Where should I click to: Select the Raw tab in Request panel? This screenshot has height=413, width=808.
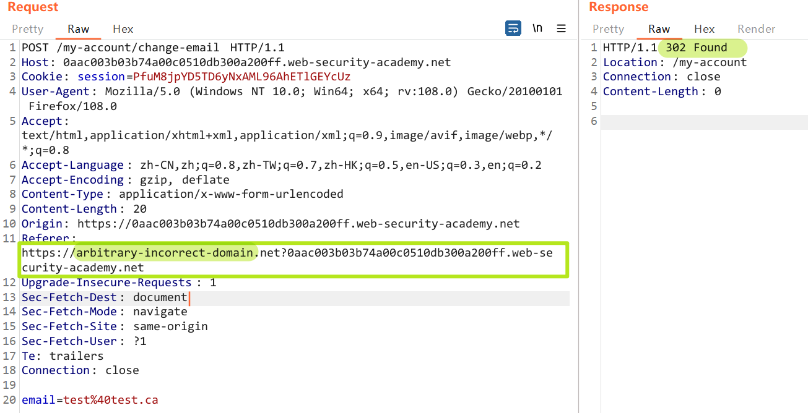(78, 29)
